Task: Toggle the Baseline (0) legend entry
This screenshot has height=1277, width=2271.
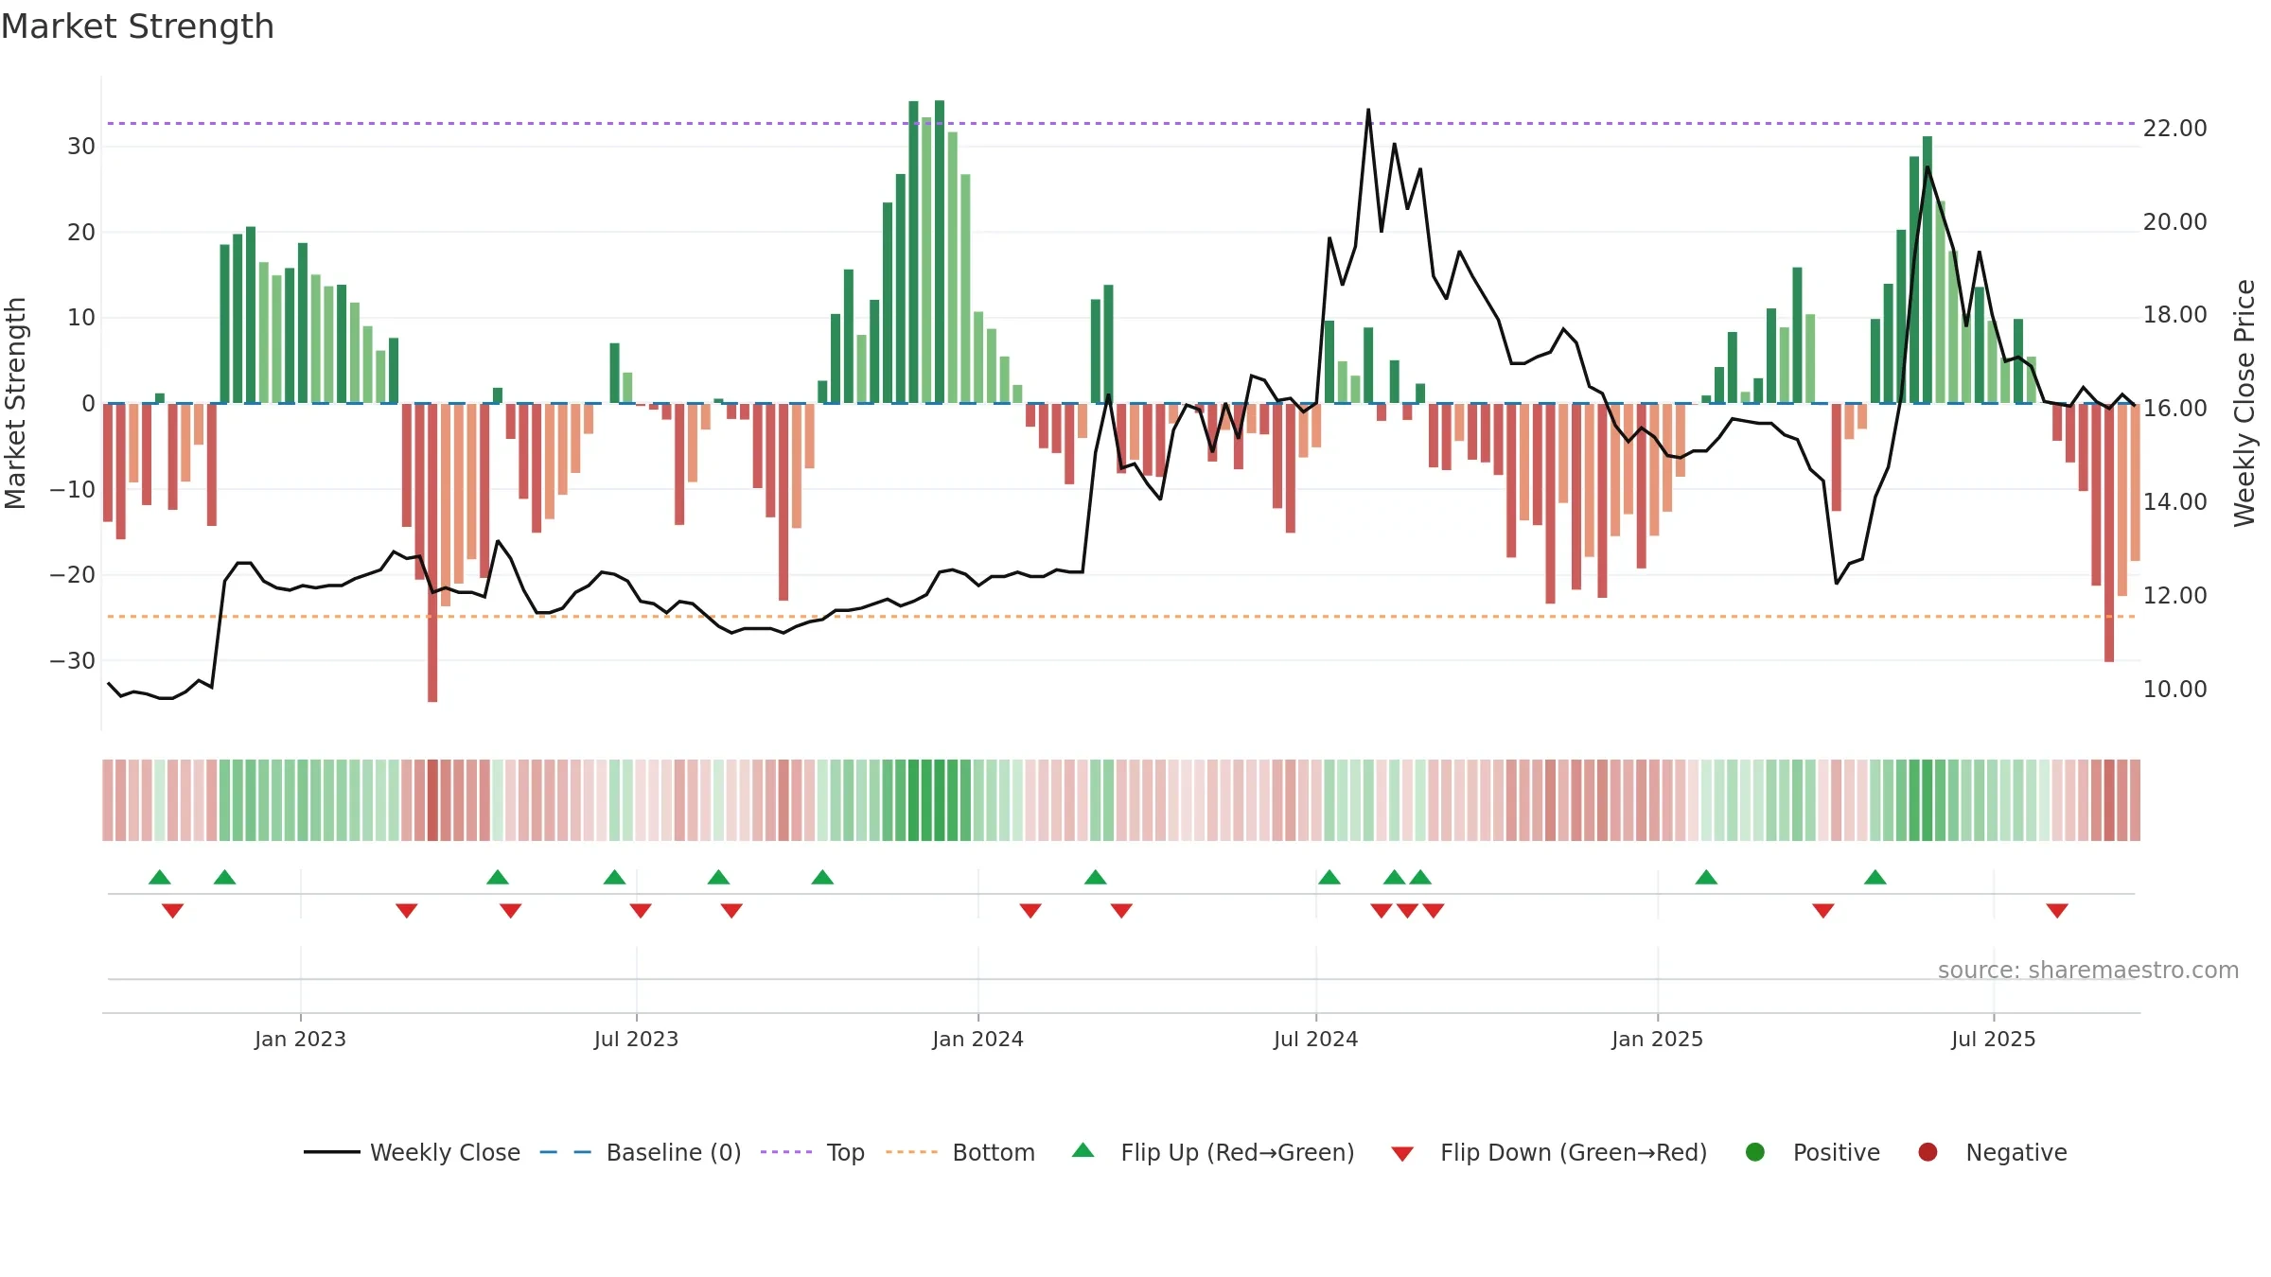Action: [641, 1152]
